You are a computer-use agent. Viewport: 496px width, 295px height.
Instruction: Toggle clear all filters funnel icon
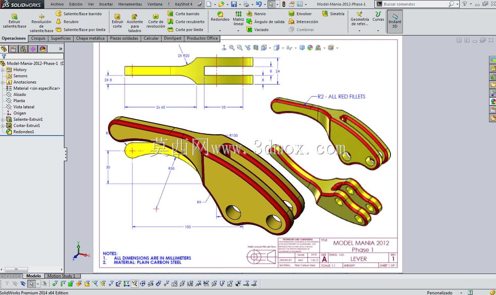15,284
